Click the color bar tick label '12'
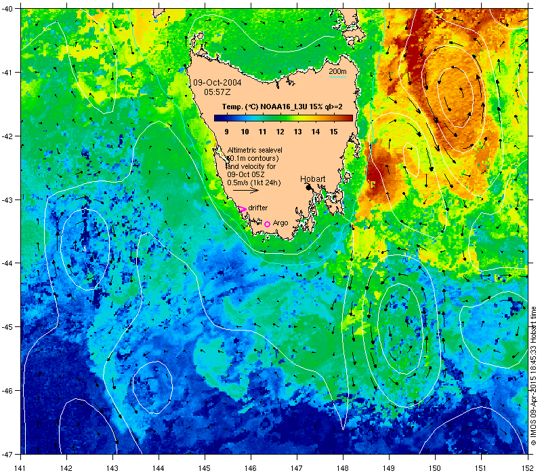This screenshot has width=542, height=475. [280, 132]
